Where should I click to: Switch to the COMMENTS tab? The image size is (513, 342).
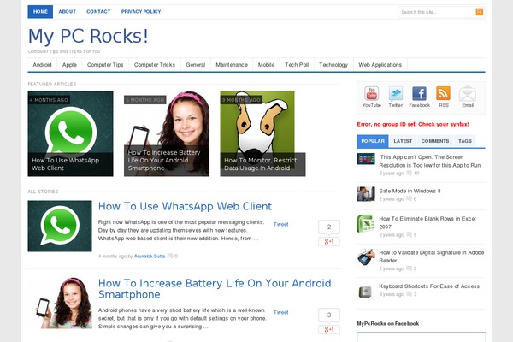click(x=435, y=141)
